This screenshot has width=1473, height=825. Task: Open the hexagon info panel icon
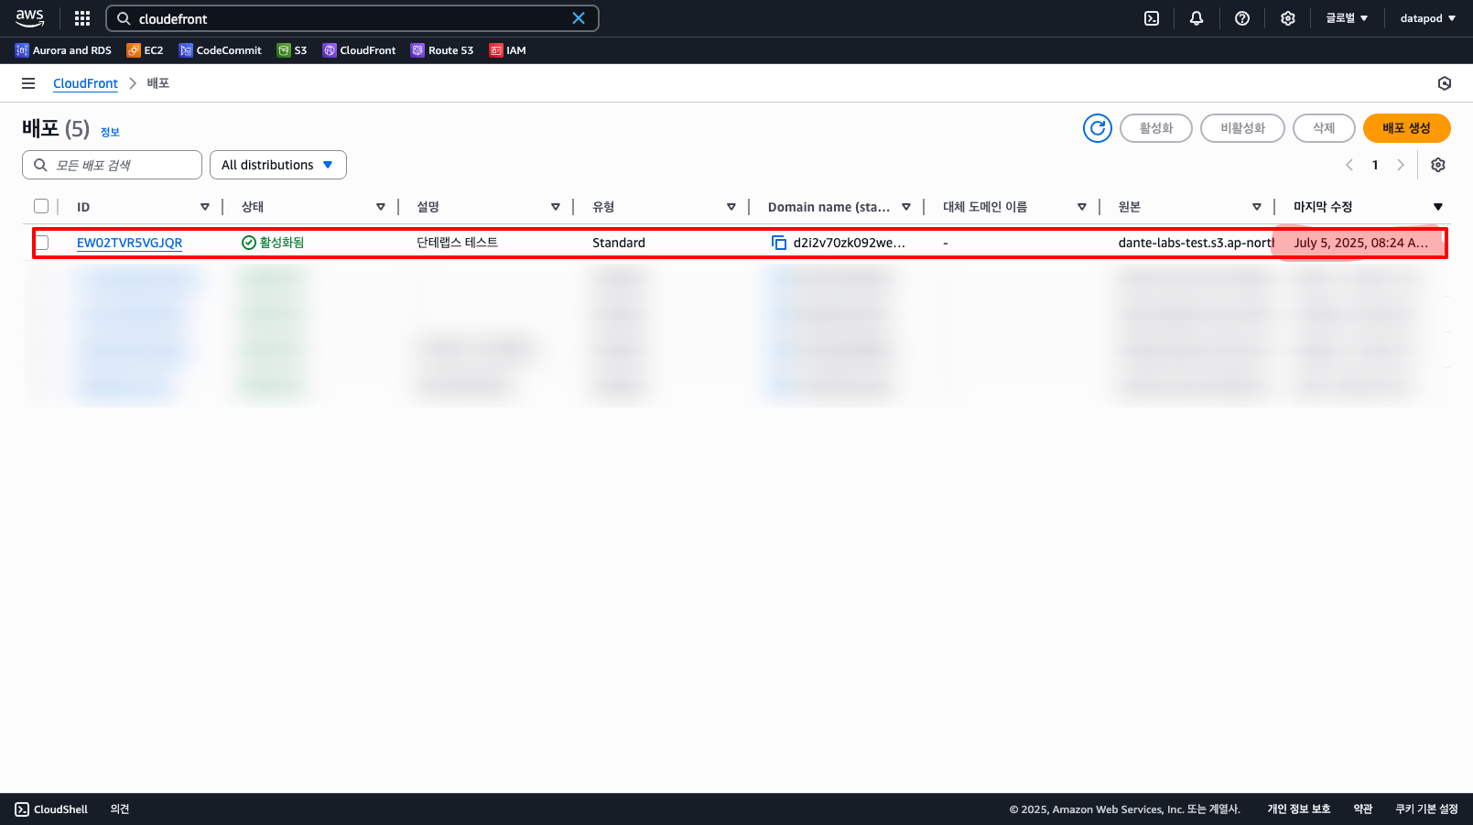(1445, 83)
